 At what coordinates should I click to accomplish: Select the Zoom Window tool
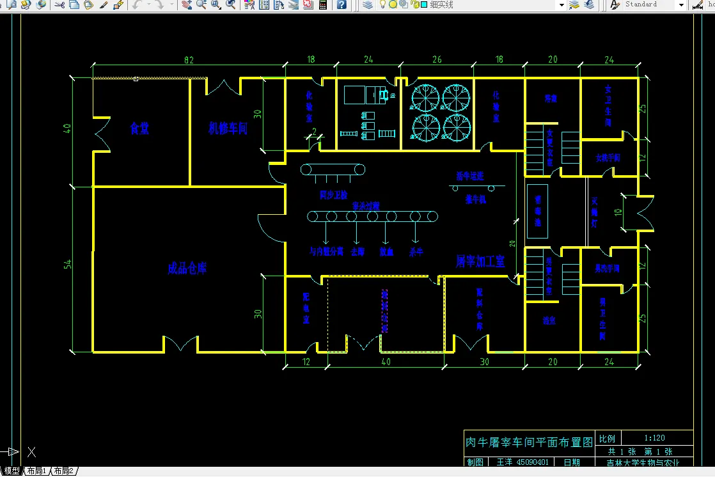tap(216, 4)
